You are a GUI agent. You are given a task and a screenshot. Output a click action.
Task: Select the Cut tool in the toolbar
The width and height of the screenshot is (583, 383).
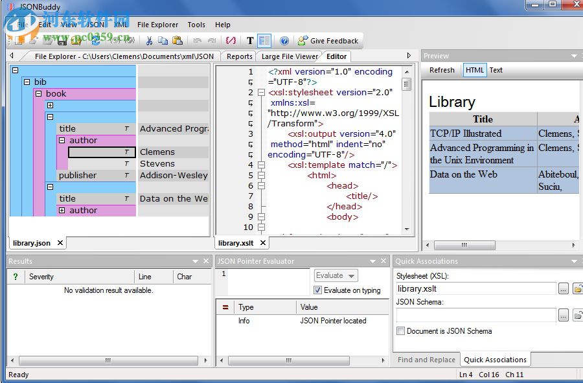[150, 40]
